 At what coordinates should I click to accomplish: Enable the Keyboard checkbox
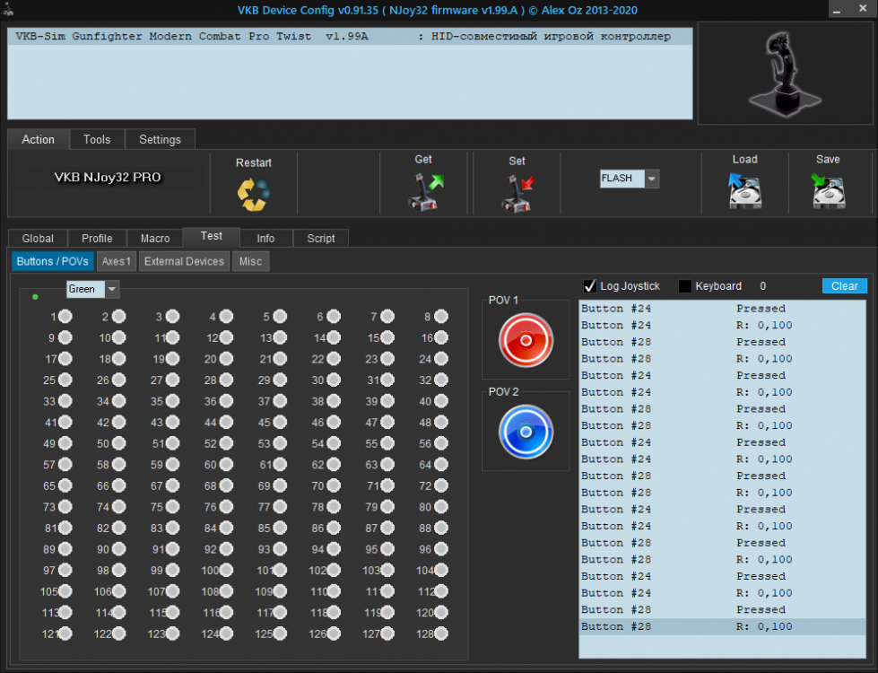[x=685, y=286]
